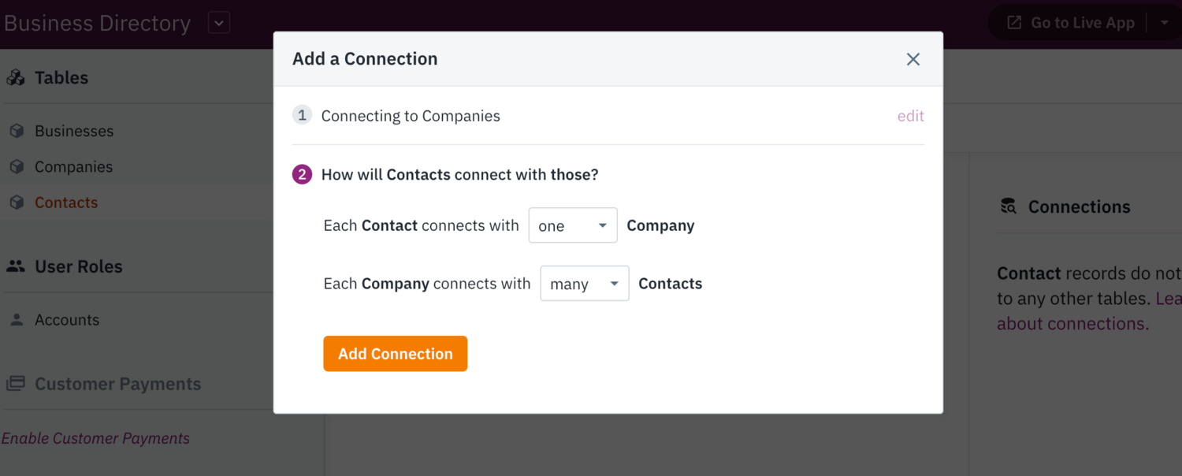Click the Go to Live App button
This screenshot has width=1182, height=476.
click(x=1072, y=23)
